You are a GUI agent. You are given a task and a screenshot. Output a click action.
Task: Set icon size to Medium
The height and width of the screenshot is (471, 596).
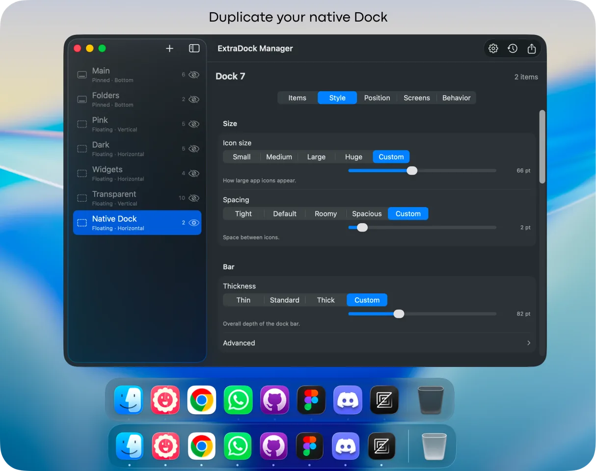pos(279,157)
